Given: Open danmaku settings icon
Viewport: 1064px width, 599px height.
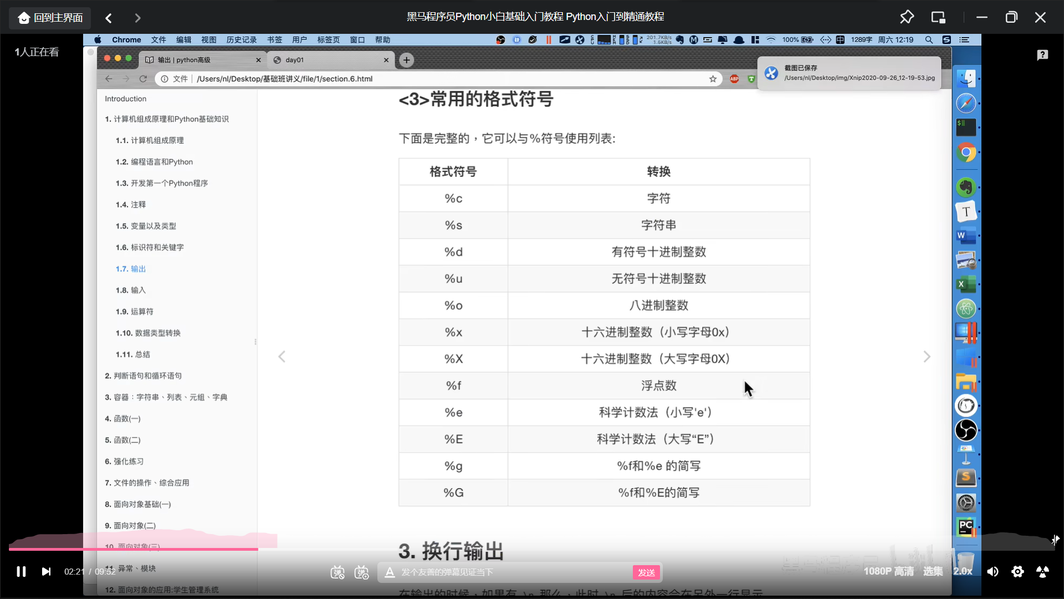Looking at the screenshot, I should (x=362, y=572).
